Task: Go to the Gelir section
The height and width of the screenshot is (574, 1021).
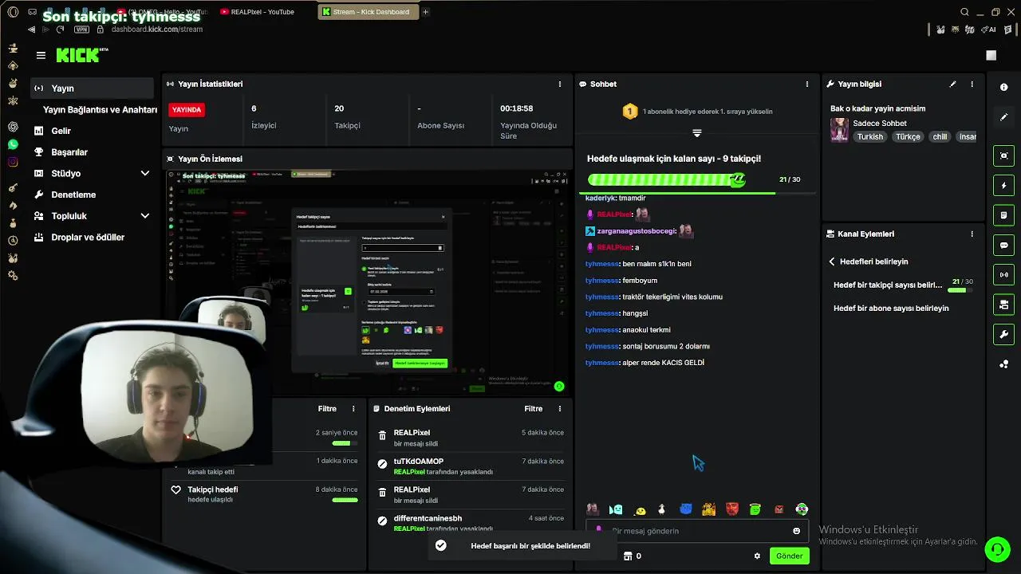Action: pyautogui.click(x=61, y=131)
